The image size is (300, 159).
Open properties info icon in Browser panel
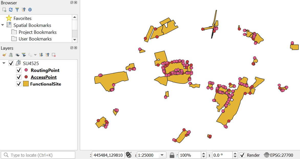pyautogui.click(x=29, y=9)
